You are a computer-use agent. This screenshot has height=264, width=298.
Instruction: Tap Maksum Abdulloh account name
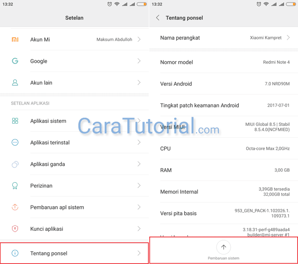click(114, 40)
